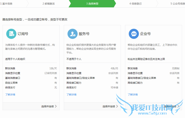185x118 pixels.
Task: Click the 无限制 value
Action: click(x=175, y=68)
